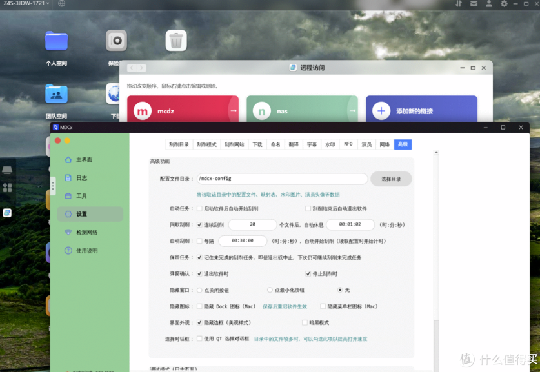
Task: Select the 无 radio button for 隐藏窗口
Action: (x=340, y=290)
